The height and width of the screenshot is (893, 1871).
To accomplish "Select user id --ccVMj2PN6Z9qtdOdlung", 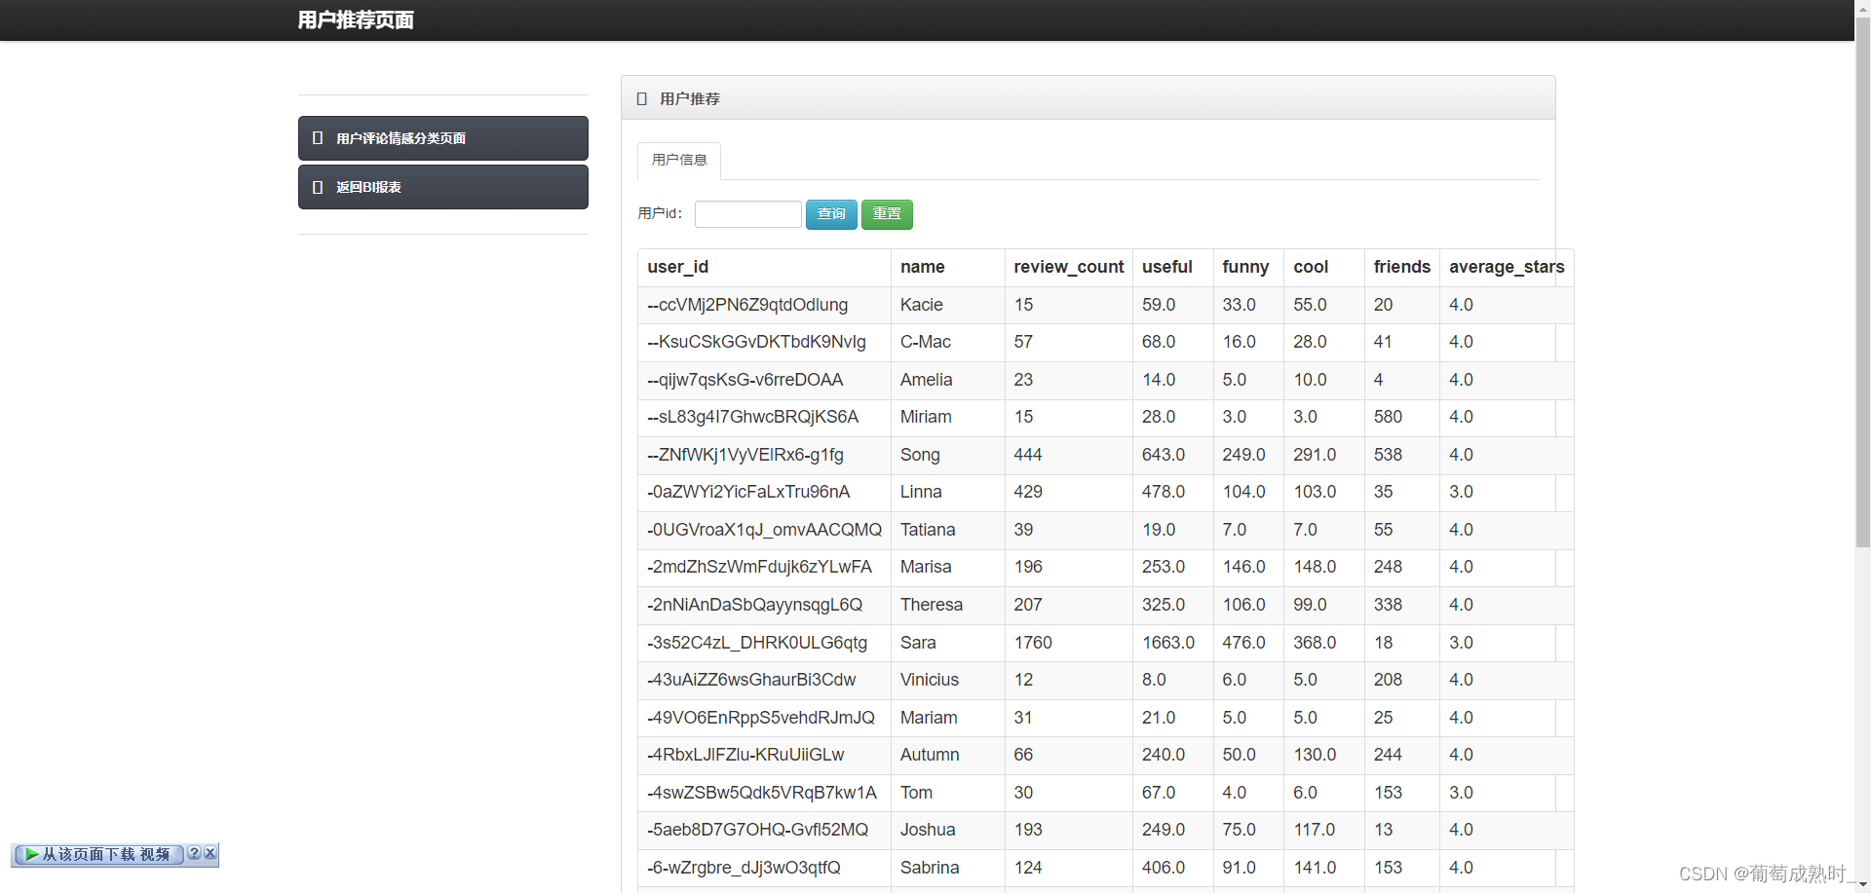I will (747, 305).
